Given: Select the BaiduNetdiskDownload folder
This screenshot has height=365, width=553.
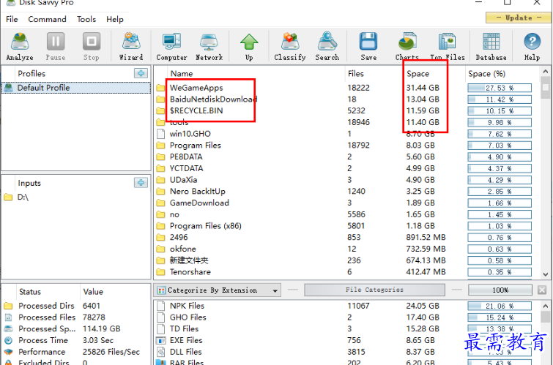Looking at the screenshot, I should coord(346,99).
